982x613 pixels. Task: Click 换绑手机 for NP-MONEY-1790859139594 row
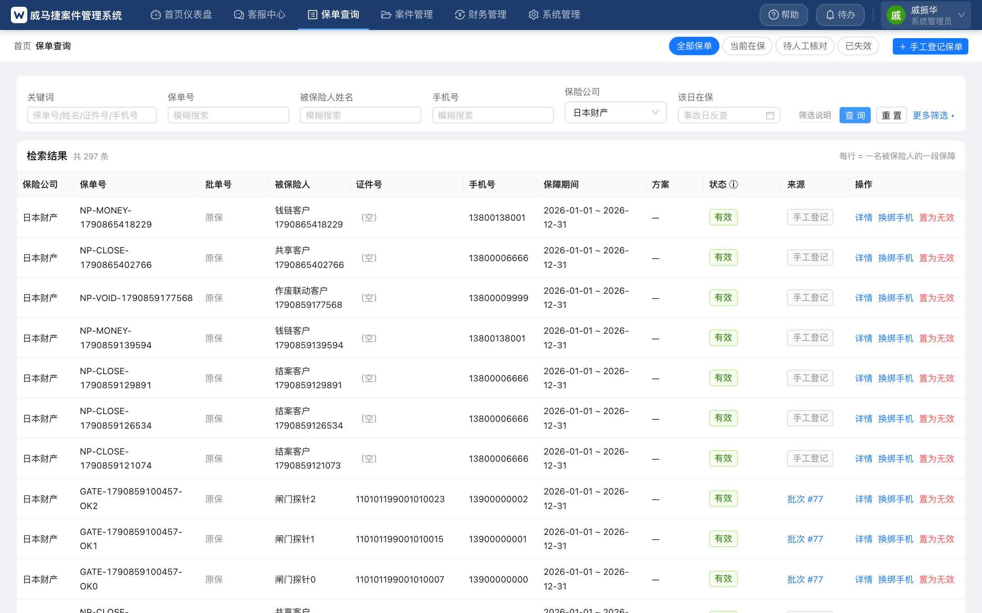[x=896, y=338]
